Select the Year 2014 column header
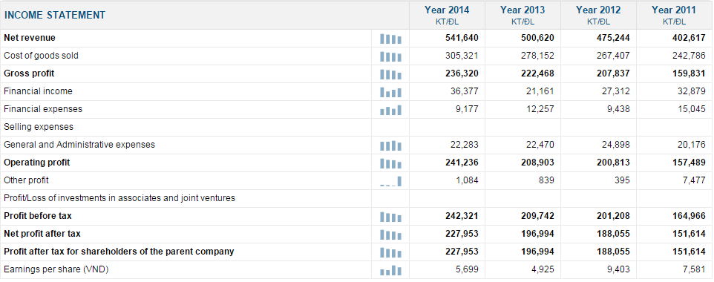 point(447,15)
